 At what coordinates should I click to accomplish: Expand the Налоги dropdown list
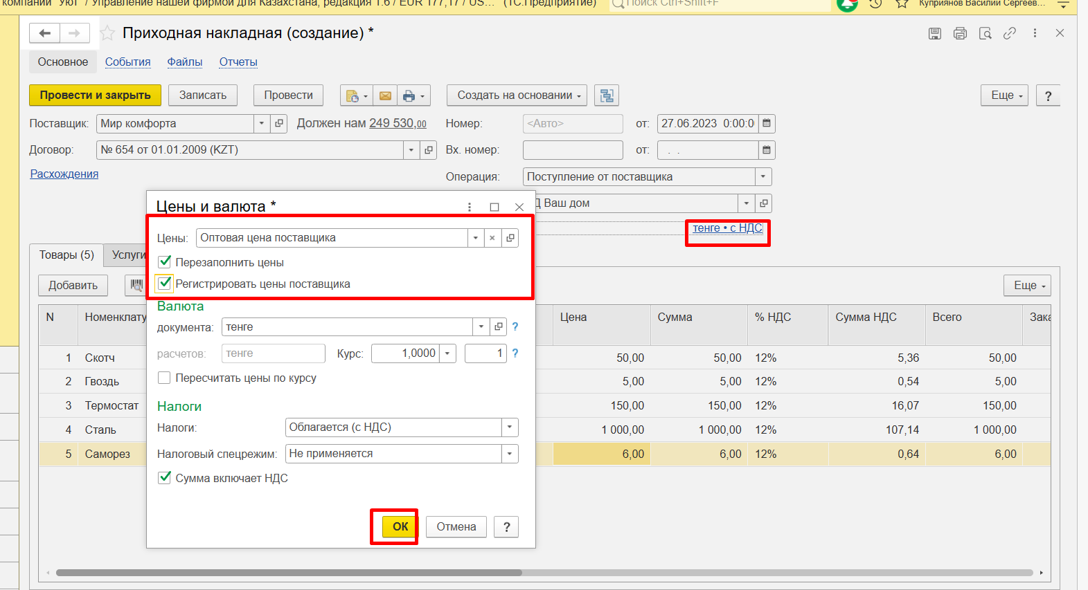click(510, 427)
